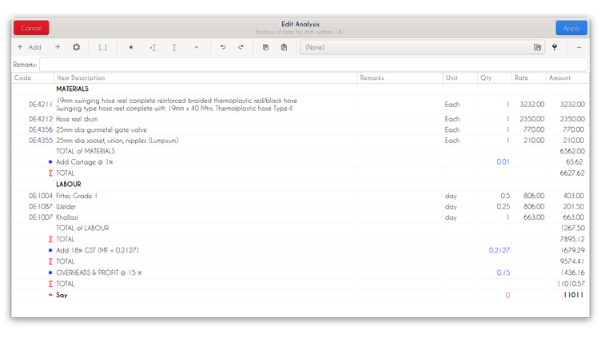
Task: Click the red Cancel button
Action: click(x=31, y=28)
